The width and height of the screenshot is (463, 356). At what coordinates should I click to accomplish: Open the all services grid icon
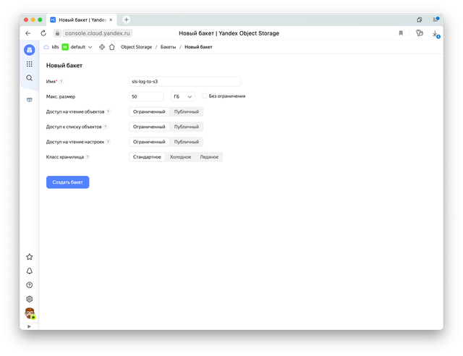(x=29, y=64)
